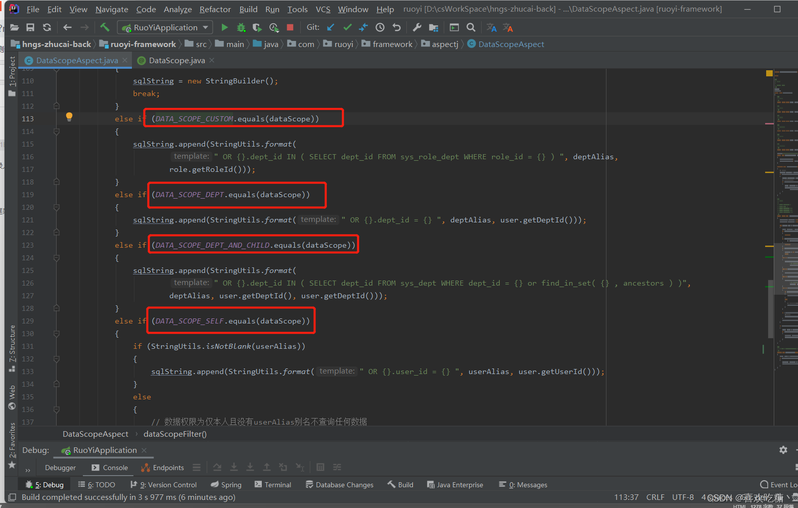Toggle tool window quick-access icon in status bar
Screen dimensions: 798x508
click(13, 497)
